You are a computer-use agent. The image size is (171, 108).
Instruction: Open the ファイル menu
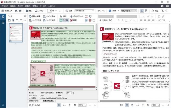[x=5, y=6]
